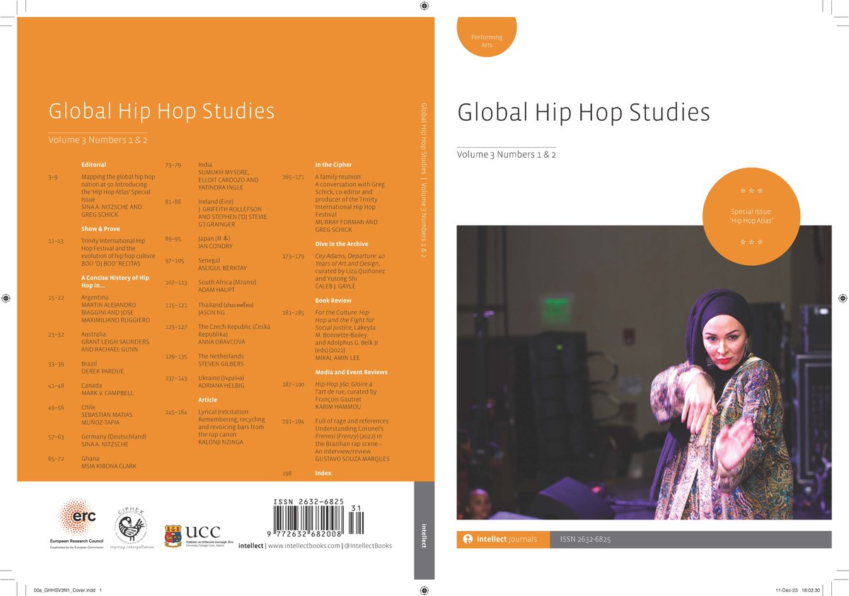This screenshot has height=596, width=849.
Task: Select the 00a_GHHSV3N1_Cover.indd filename text
Action: pyautogui.click(x=65, y=588)
